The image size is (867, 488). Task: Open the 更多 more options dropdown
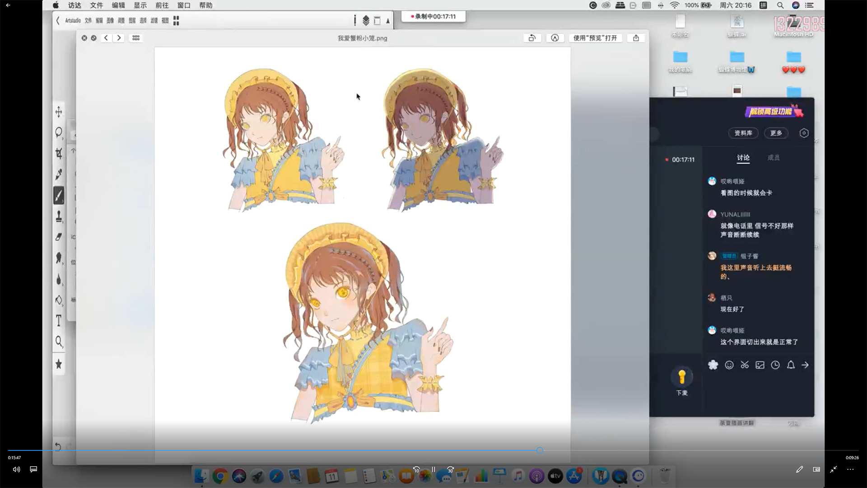[776, 133]
